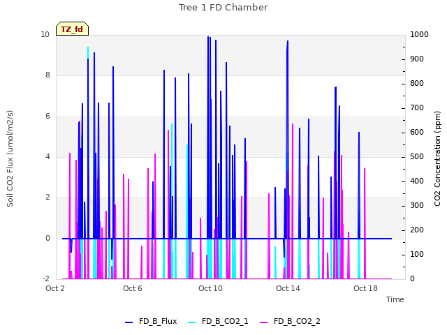Viewport: 447px width, 335px height.
Task: Click the right axis value 600
Action: [x=417, y=133]
